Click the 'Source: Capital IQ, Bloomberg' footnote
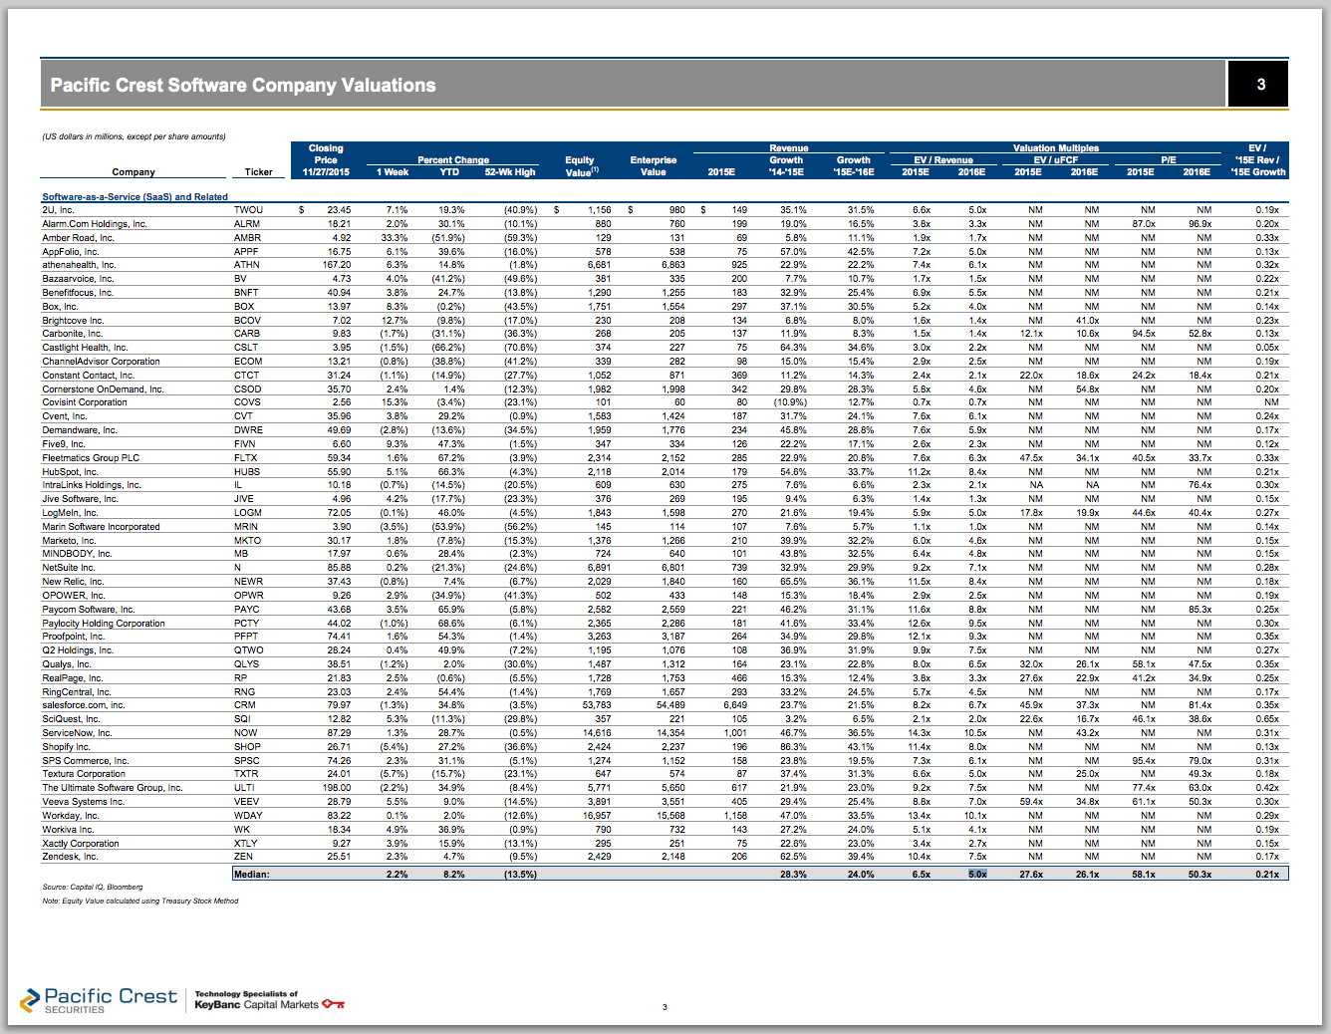This screenshot has width=1331, height=1034. (93, 887)
